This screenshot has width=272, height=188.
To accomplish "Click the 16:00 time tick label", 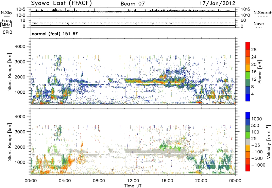I will pos(167,181).
